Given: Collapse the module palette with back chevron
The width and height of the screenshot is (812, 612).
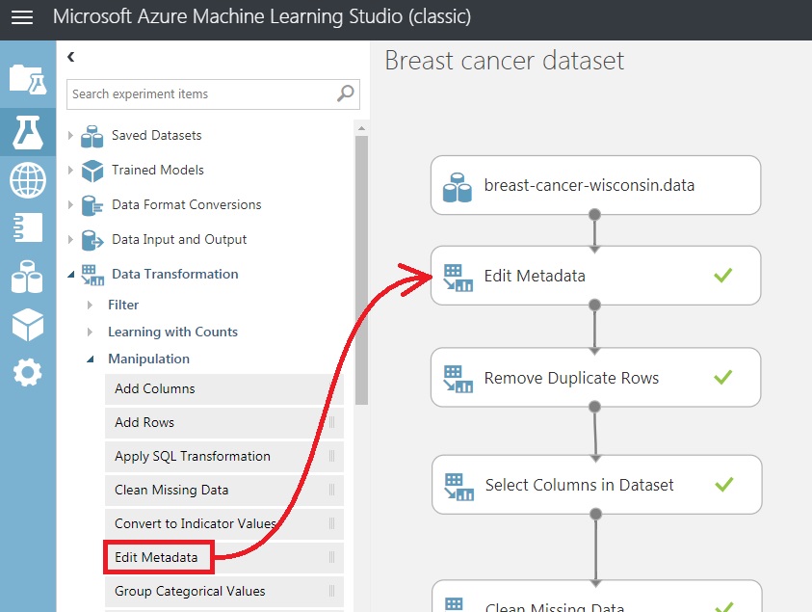Looking at the screenshot, I should 71,57.
